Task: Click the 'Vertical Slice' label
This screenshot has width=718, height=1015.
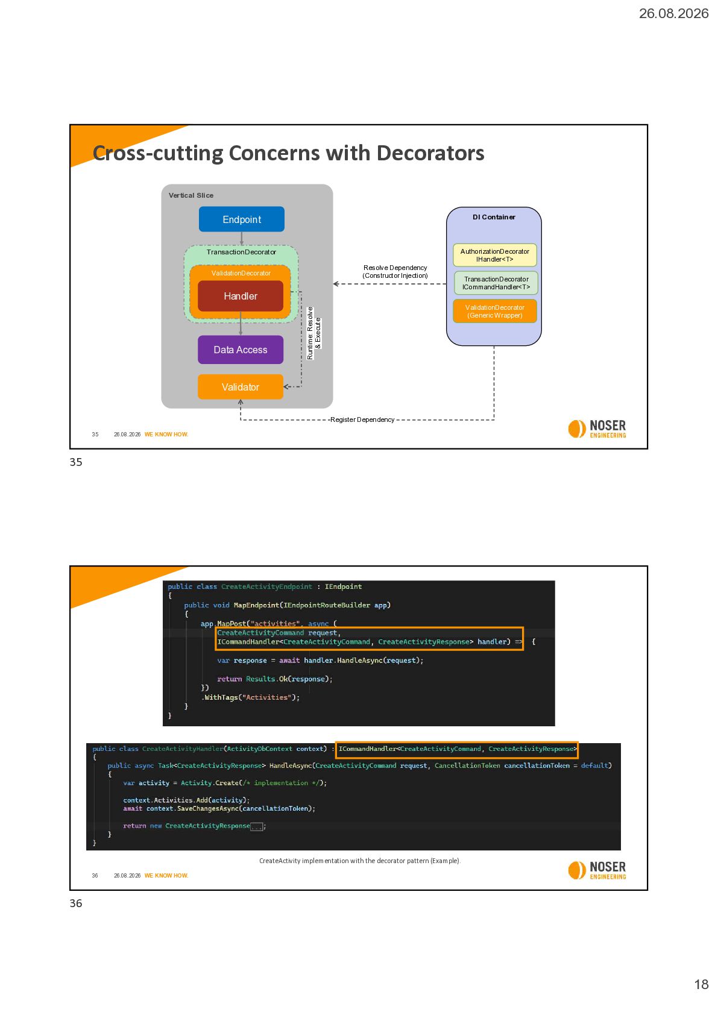Action: [x=191, y=195]
